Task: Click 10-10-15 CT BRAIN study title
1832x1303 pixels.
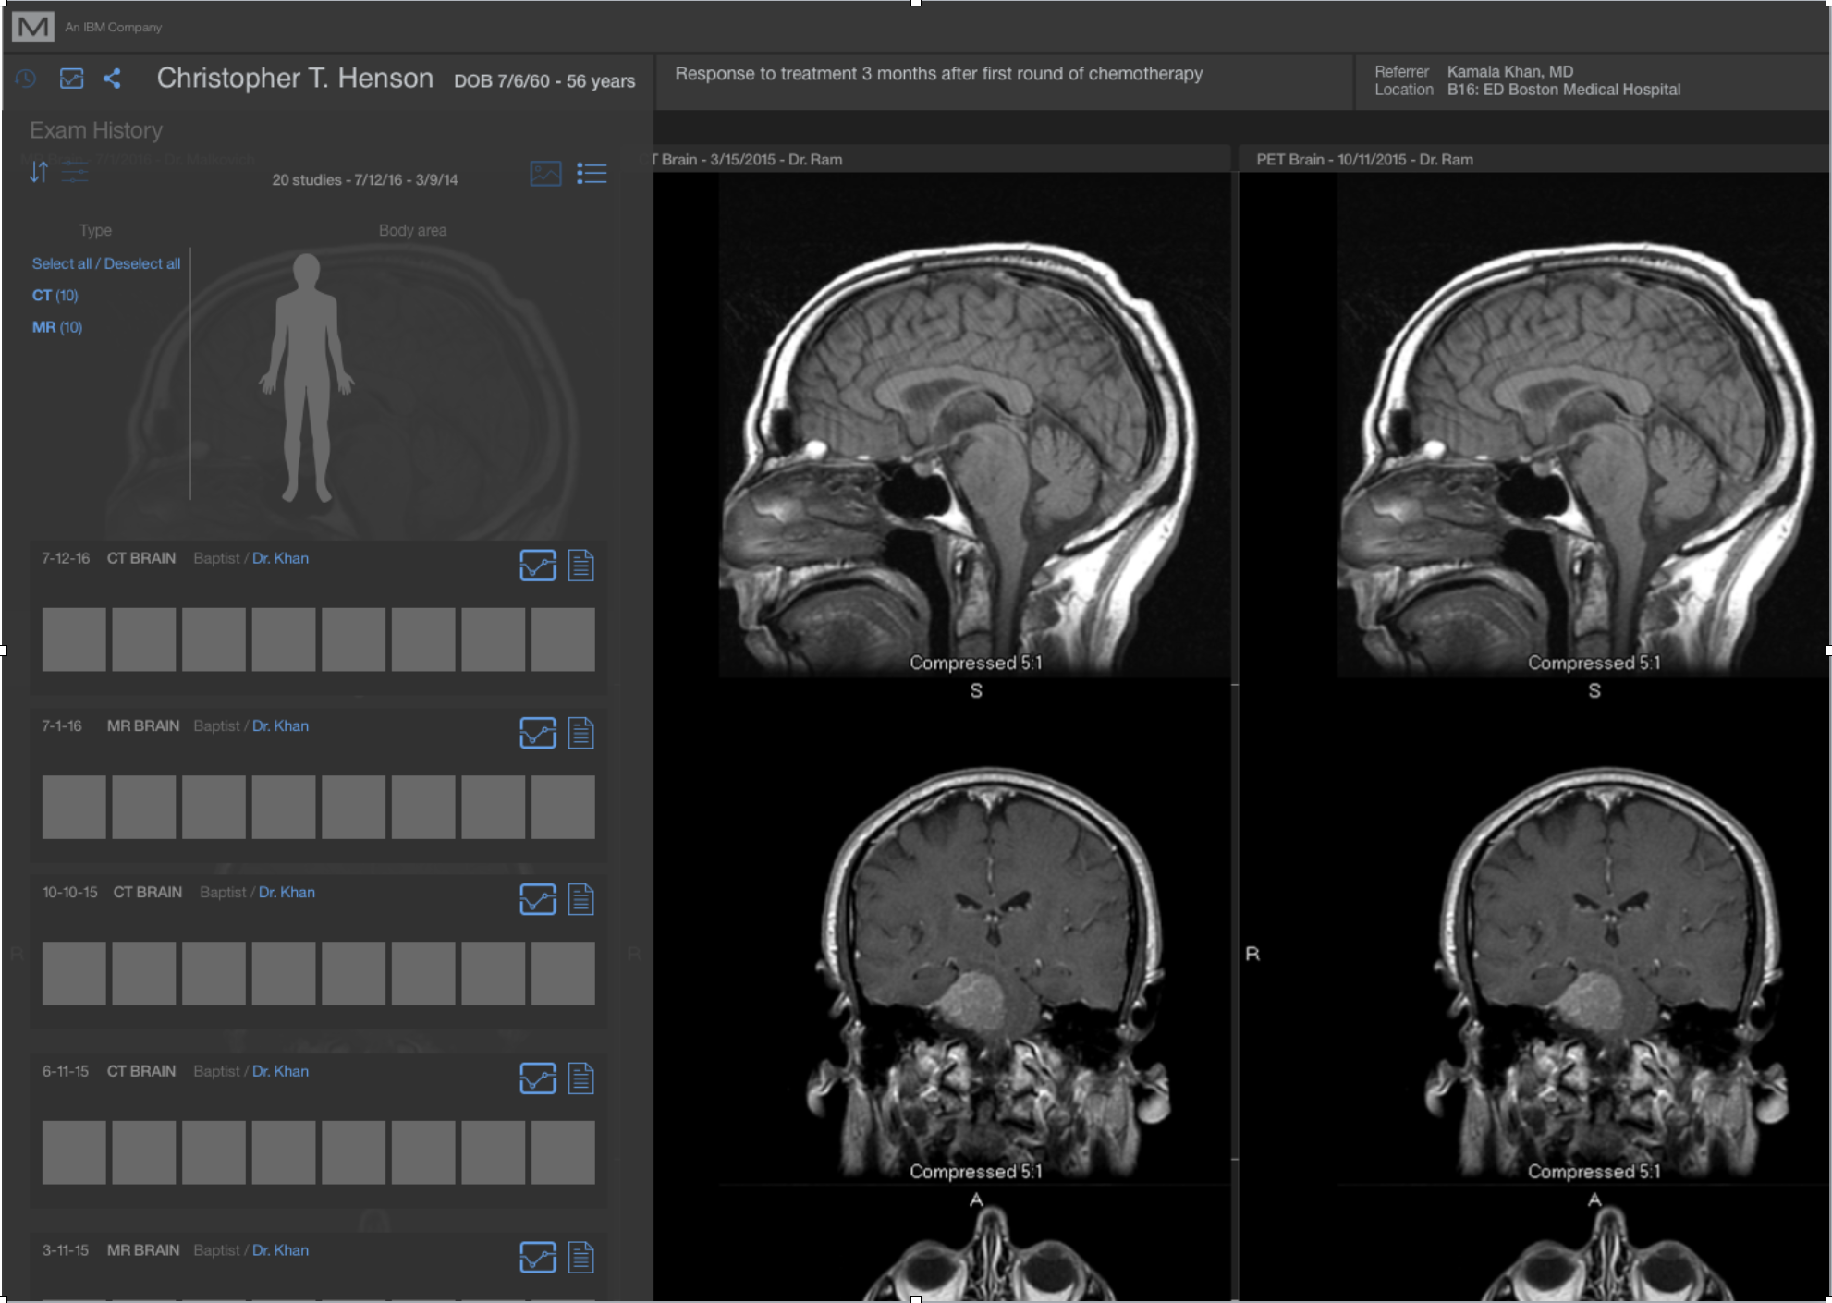Action: (x=148, y=892)
